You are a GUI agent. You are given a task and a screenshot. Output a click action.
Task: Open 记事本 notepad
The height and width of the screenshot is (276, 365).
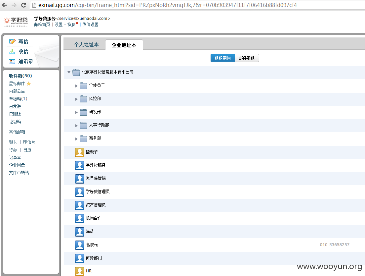(x=15, y=157)
